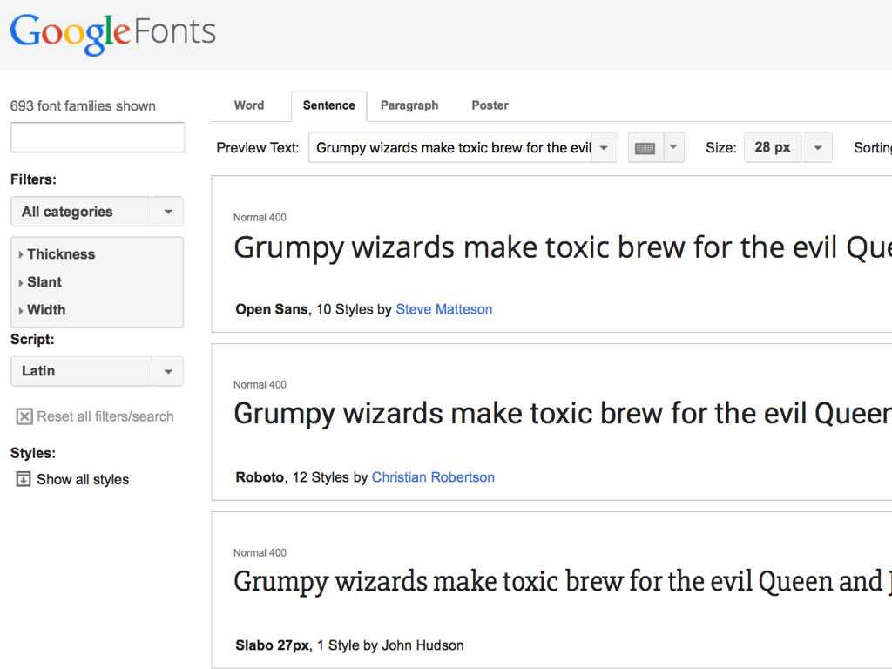This screenshot has height=669, width=892.
Task: Switch to the Paragraph tab
Action: 409,105
